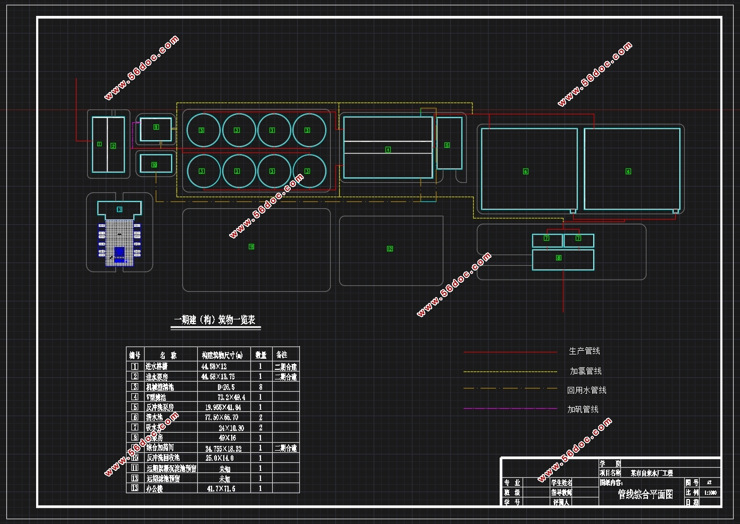Select structure tag 12 in reserved filter area
Screen dimensions: 740x524
click(390, 249)
